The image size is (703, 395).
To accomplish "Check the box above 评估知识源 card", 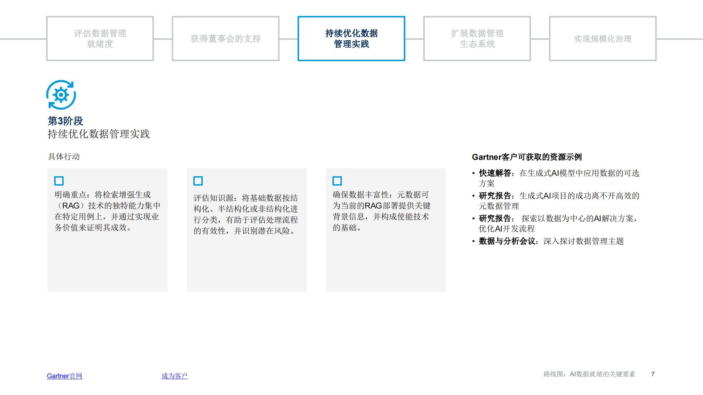I will (x=198, y=181).
